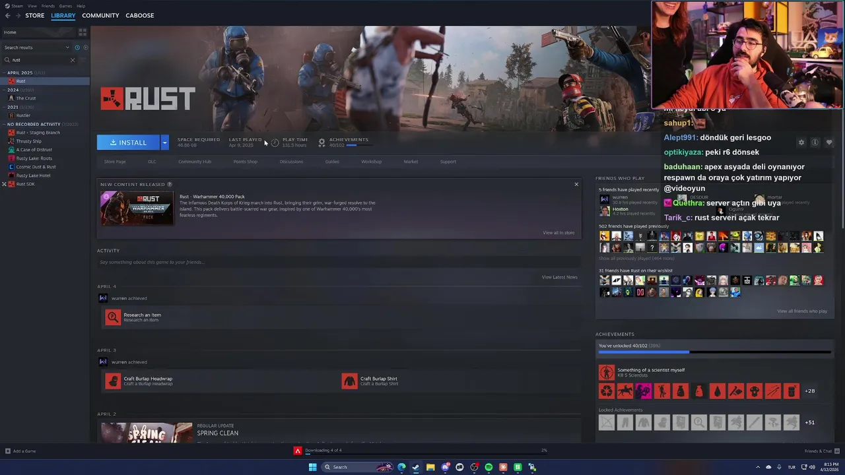The image size is (845, 475).
Task: Open the Support link
Action: [448, 162]
